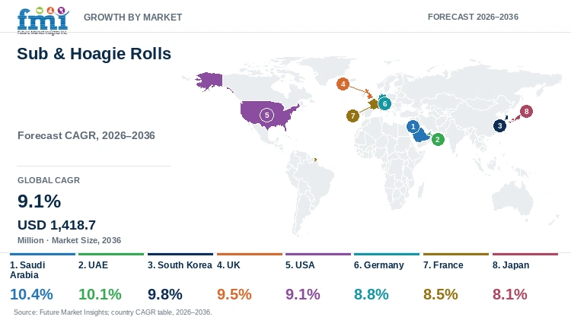The width and height of the screenshot is (571, 320).
Task: Select map marker 1 for Saudi Arabia
Action: (x=413, y=126)
